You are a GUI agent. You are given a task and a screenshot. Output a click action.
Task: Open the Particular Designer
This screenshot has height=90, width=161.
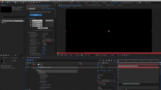coord(36,15)
